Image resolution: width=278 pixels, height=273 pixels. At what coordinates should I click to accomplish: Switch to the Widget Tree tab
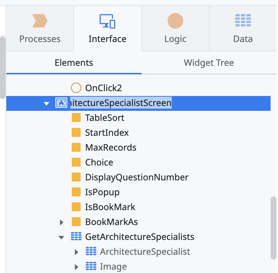tap(208, 63)
